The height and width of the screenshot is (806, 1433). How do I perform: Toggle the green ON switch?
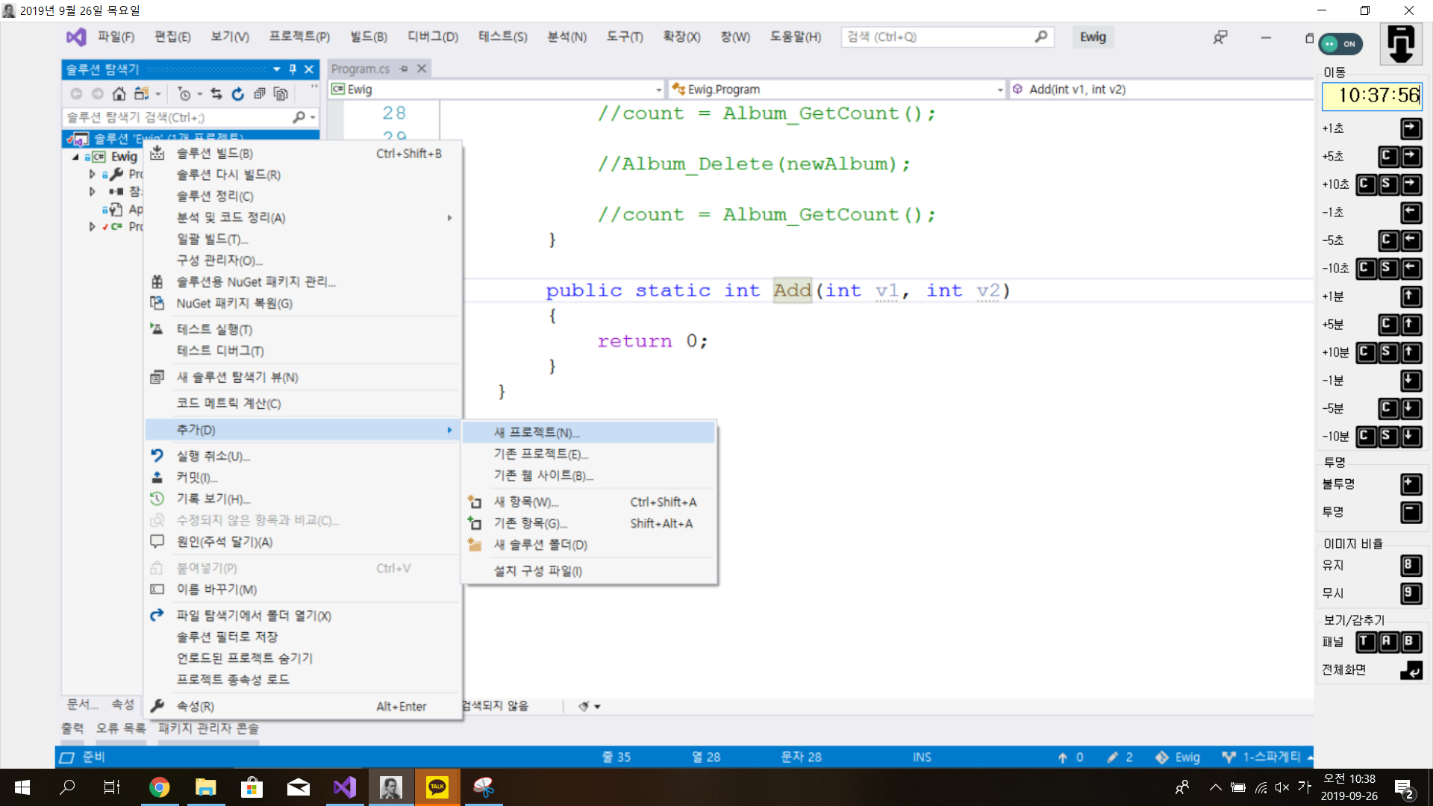(1340, 44)
